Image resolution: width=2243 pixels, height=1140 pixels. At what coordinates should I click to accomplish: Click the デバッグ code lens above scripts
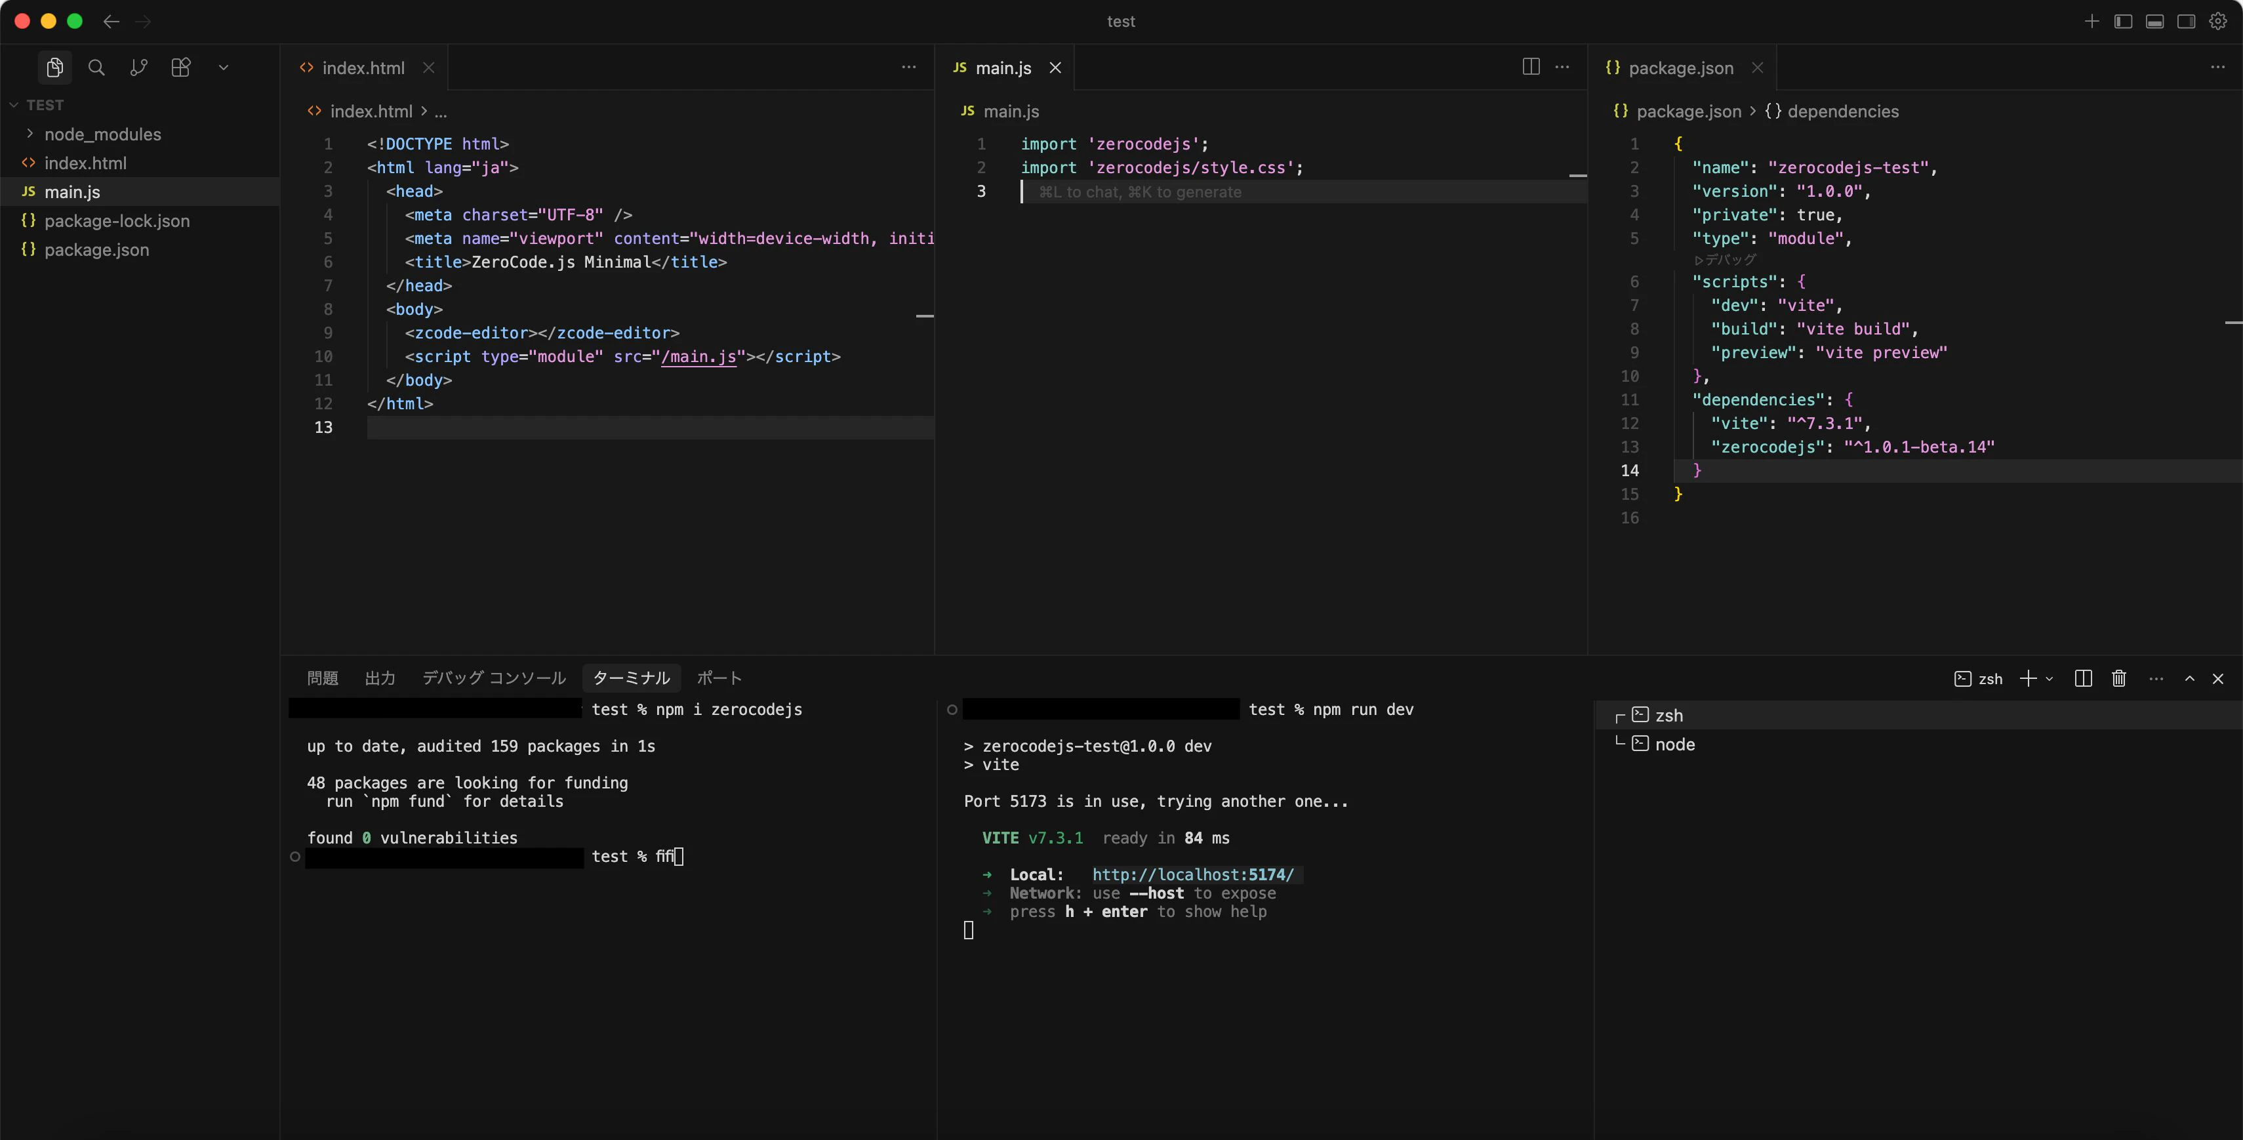(x=1725, y=260)
